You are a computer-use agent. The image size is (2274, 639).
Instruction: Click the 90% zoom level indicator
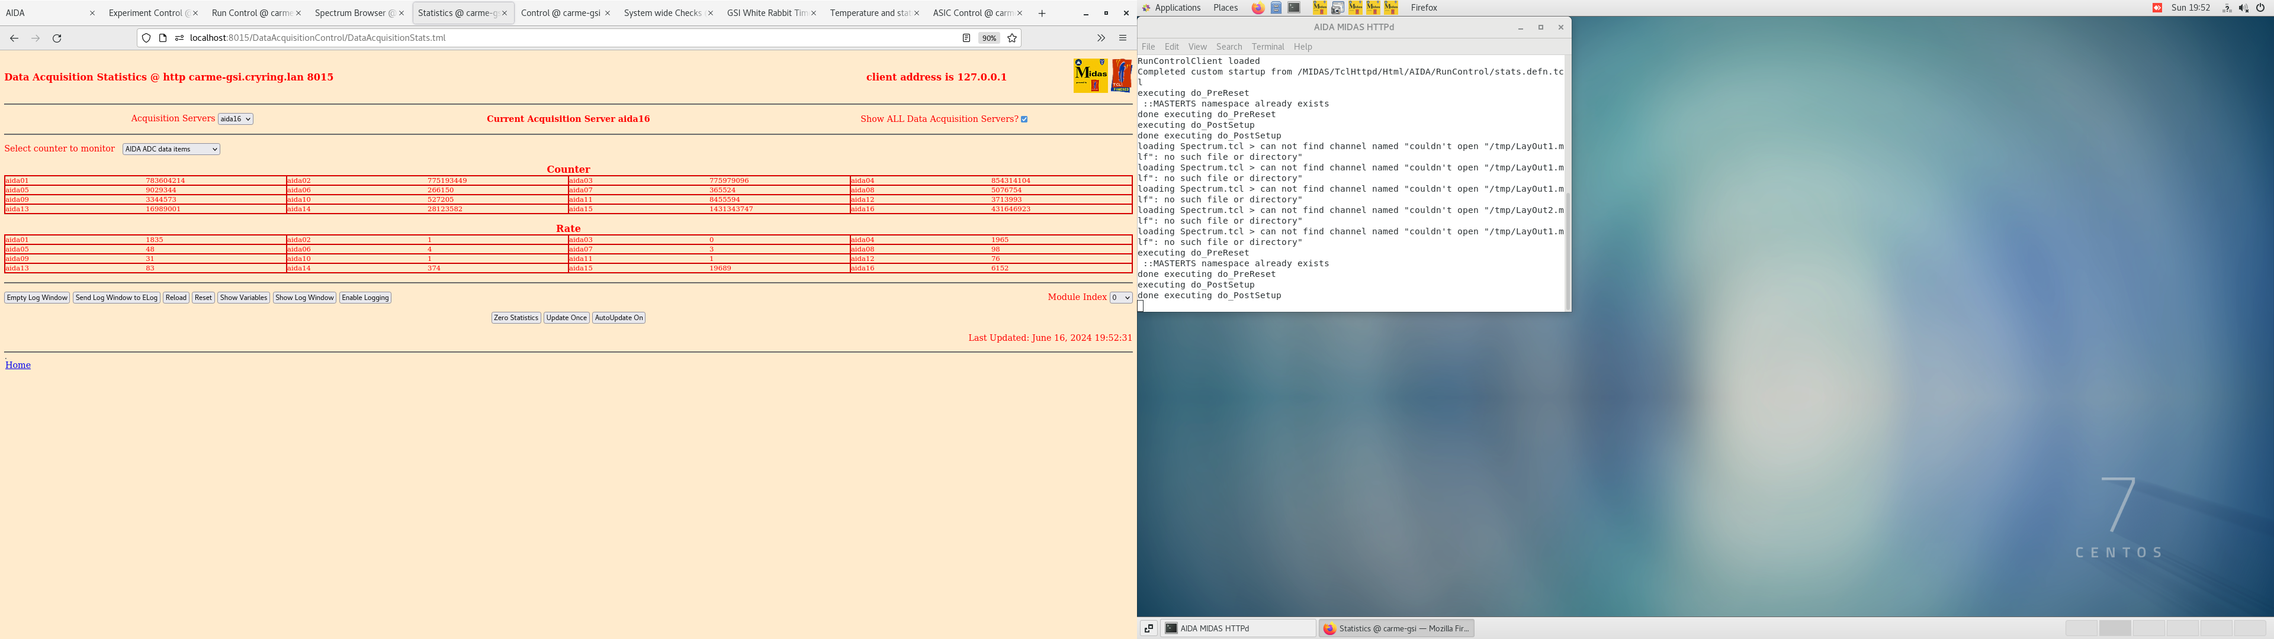(989, 38)
